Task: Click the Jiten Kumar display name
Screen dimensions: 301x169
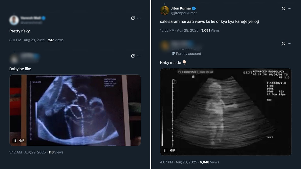Action: coord(181,8)
